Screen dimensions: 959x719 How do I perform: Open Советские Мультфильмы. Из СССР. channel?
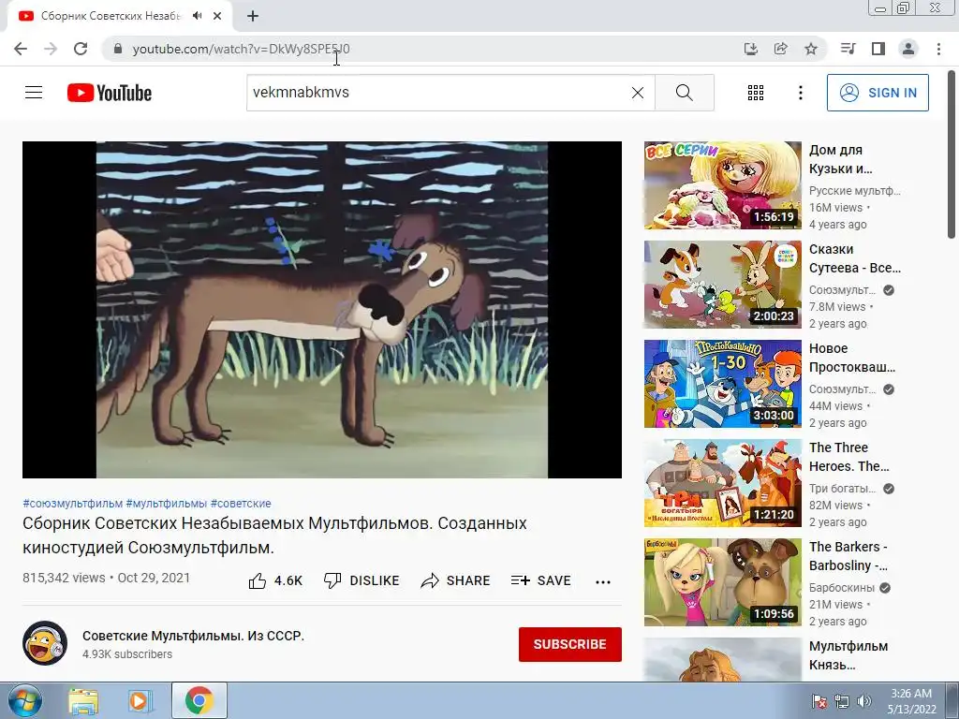coord(193,636)
